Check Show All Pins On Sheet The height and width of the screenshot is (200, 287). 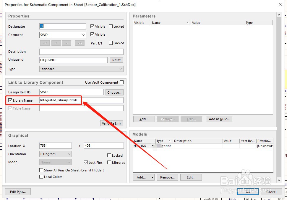tap(41, 170)
